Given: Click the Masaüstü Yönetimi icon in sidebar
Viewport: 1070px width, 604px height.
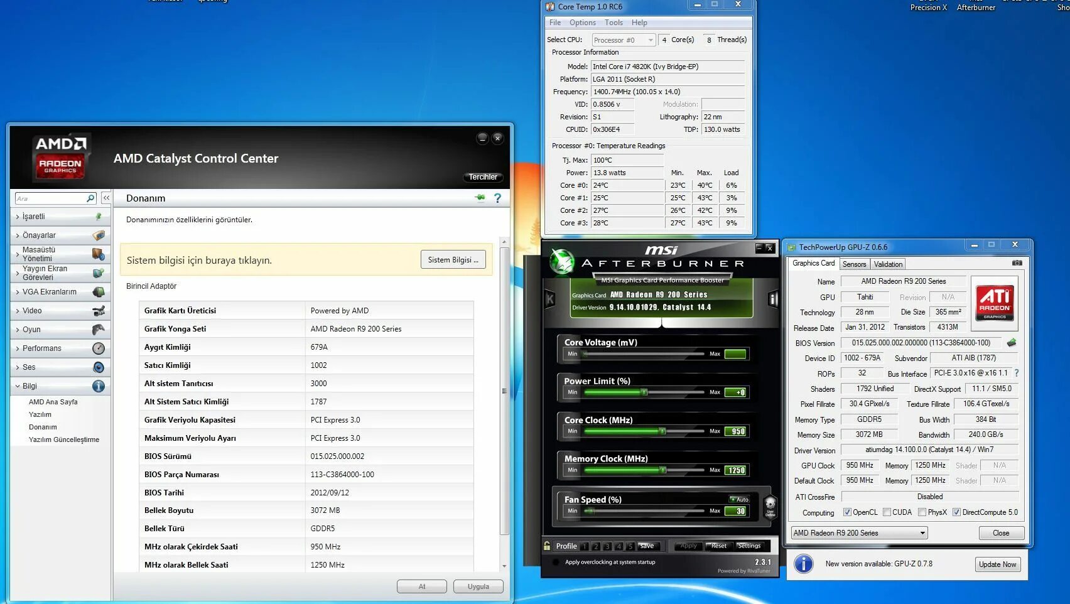Looking at the screenshot, I should [99, 254].
